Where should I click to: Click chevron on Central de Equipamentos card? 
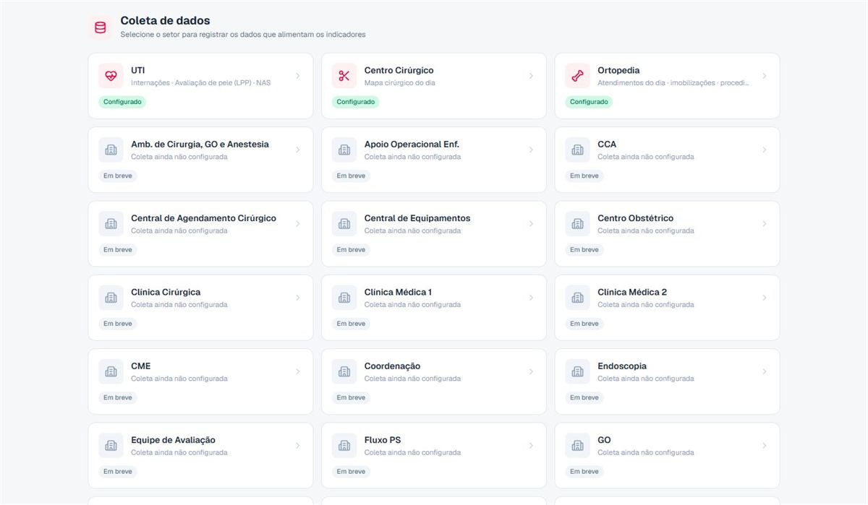tap(531, 224)
